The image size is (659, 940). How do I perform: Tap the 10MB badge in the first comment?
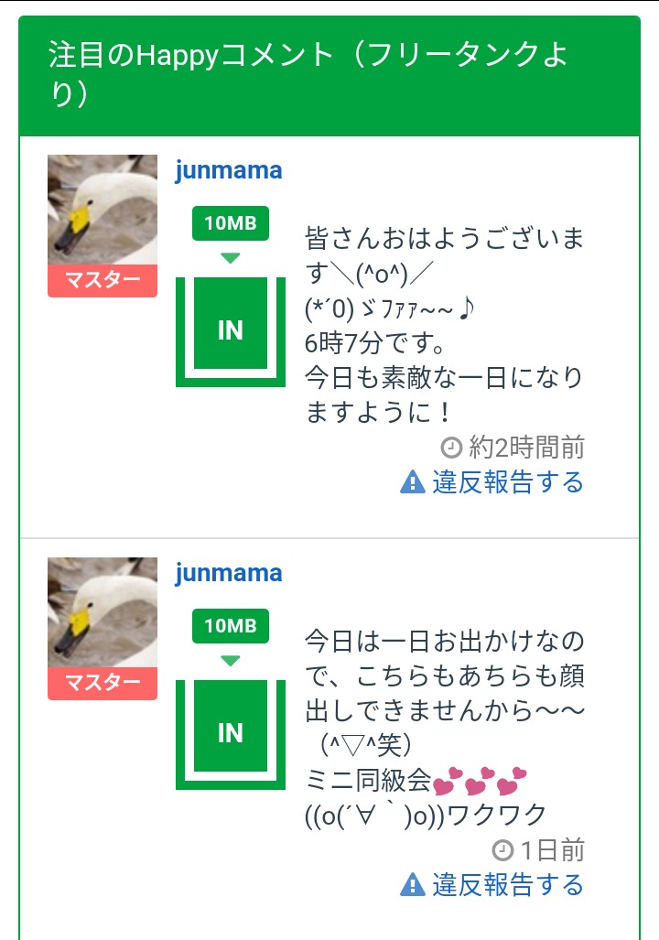click(231, 223)
